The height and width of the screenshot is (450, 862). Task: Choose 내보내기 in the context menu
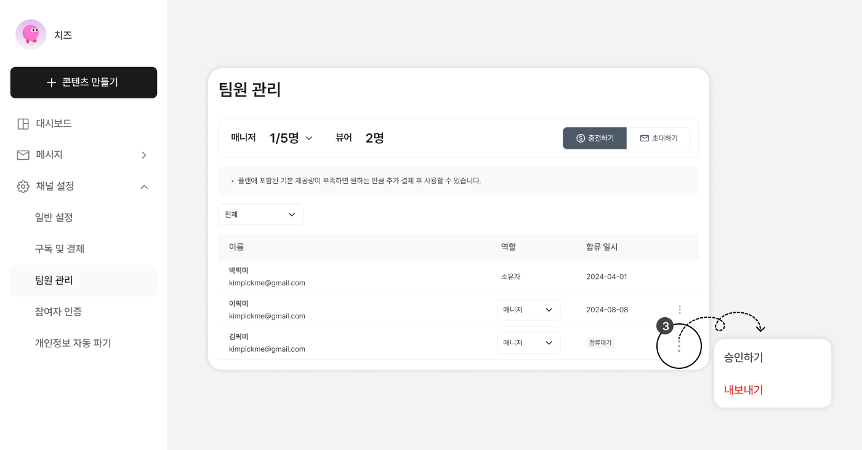744,390
